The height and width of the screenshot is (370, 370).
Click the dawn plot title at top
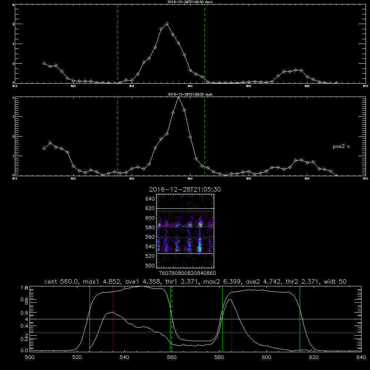tap(190, 2)
